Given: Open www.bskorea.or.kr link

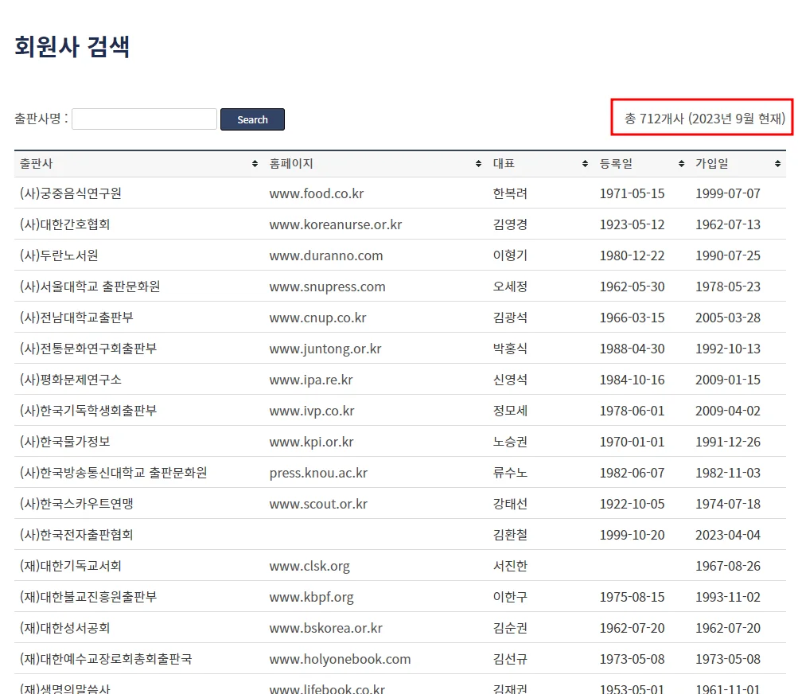Looking at the screenshot, I should [325, 628].
